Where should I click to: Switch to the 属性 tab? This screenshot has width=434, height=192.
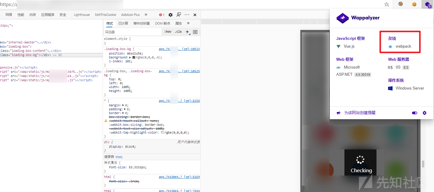[178, 23]
